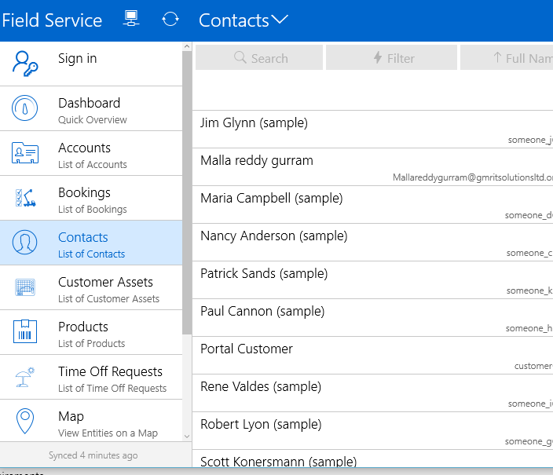Click the Map pin icon

click(25, 421)
